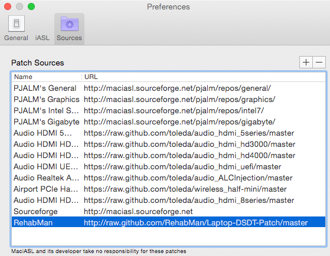Select the audio_hdmi_8series URL cell
This screenshot has width=330, height=256.
(x=189, y=200)
